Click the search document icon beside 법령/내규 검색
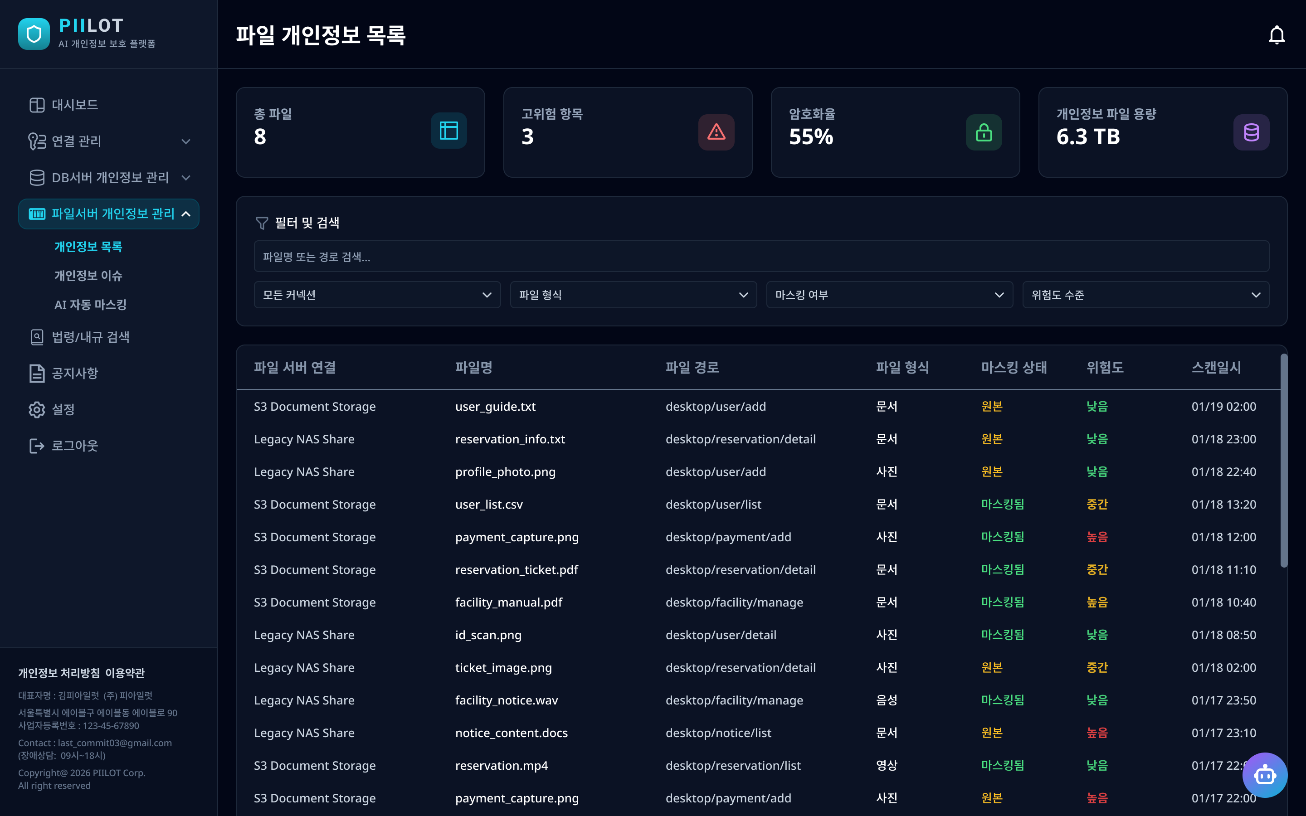This screenshot has height=816, width=1306. click(x=37, y=337)
